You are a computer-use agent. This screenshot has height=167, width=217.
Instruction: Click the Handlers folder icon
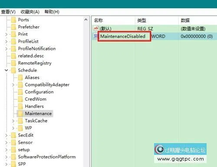[20, 106]
